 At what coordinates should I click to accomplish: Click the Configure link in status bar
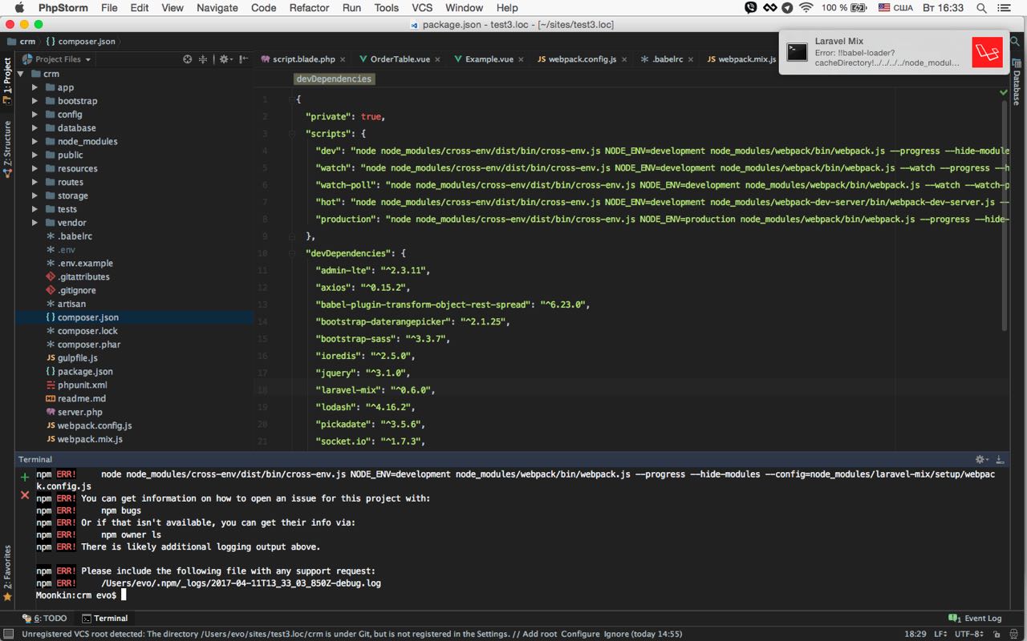580,634
